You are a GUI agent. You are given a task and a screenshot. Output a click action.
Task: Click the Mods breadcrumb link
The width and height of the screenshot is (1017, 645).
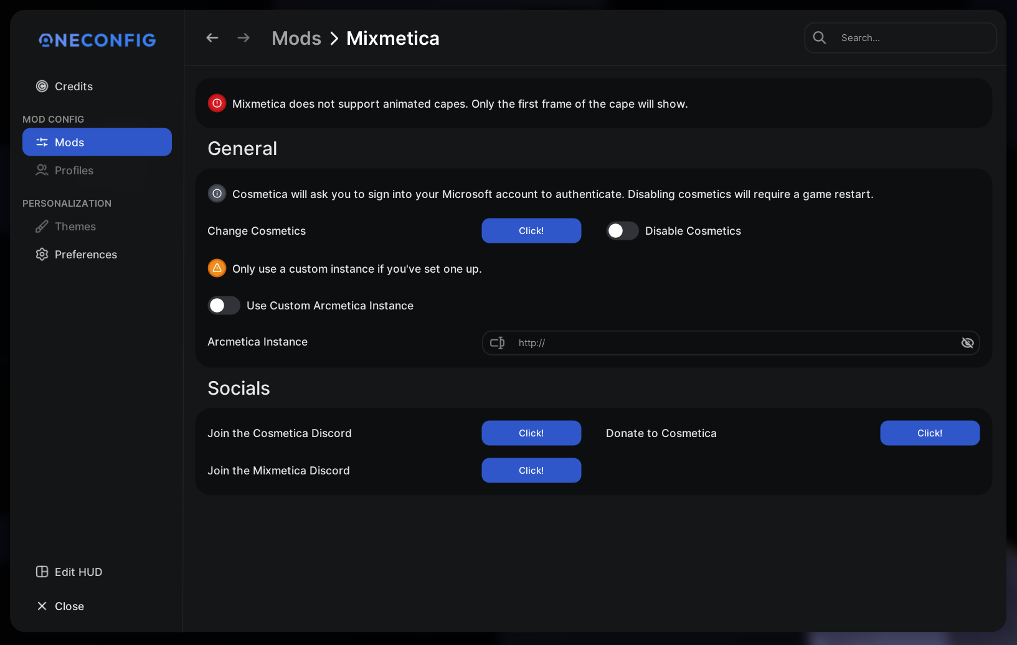(x=296, y=39)
